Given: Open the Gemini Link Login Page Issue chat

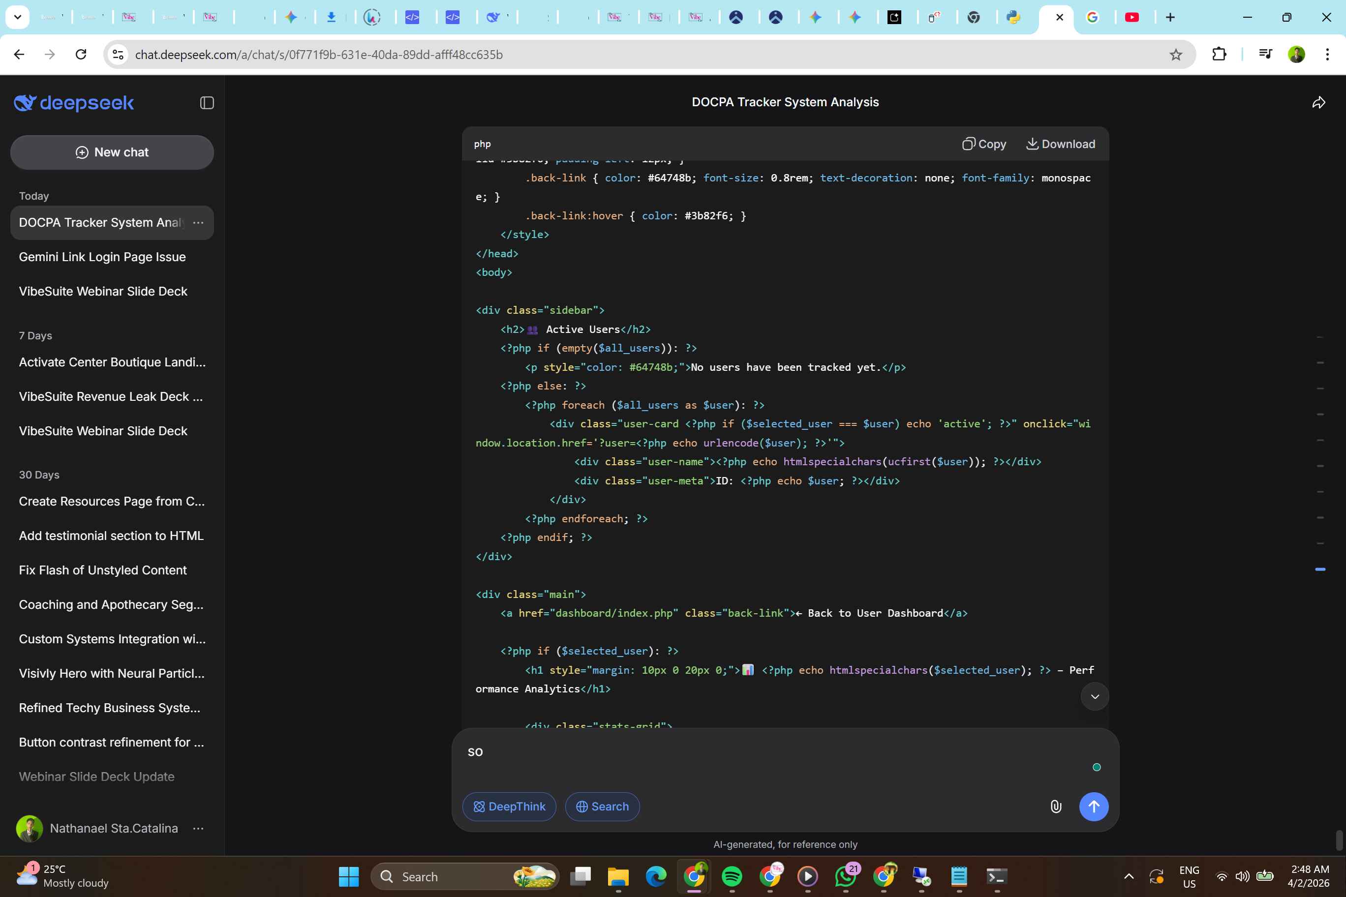Looking at the screenshot, I should coord(102,257).
